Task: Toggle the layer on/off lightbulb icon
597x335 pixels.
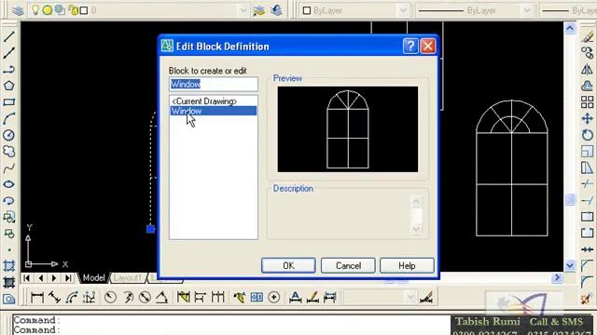Action: tap(35, 10)
